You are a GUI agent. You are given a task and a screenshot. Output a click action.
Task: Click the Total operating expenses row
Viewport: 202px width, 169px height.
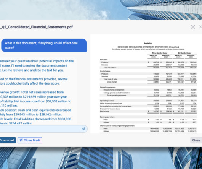148,95
